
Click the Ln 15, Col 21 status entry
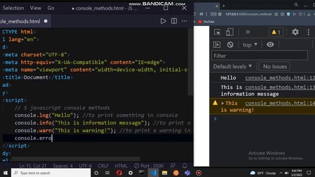(33, 166)
